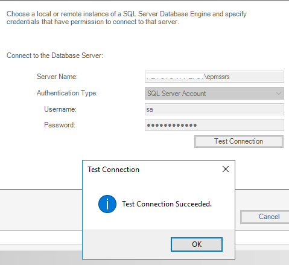The image size is (289, 265).
Task: Click the chevron arrow of SQL Server Account combo
Action: [279, 94]
